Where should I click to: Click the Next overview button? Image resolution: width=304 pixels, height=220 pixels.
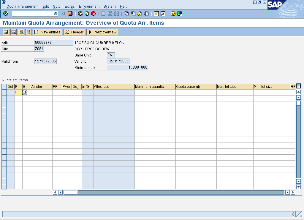(102, 32)
